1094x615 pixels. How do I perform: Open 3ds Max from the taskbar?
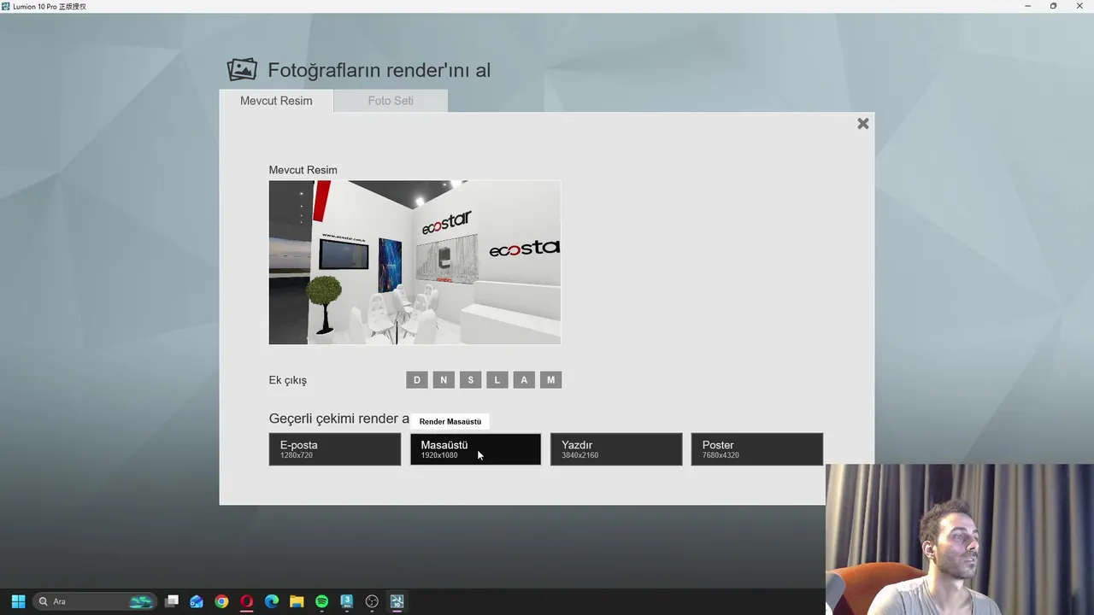point(347,601)
